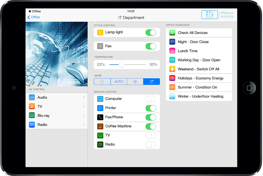Click the Offline status indicator
This screenshot has height=176, width=263.
coord(35,11)
